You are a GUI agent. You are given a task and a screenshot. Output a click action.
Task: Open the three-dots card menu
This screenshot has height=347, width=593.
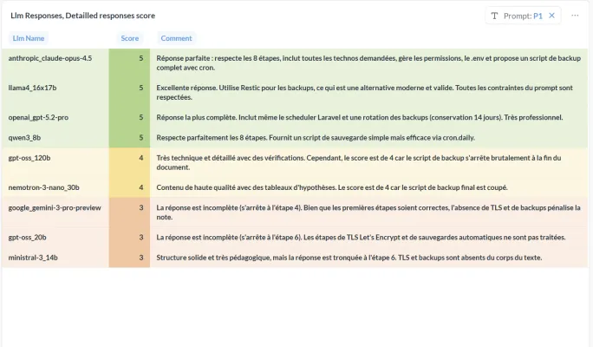click(x=575, y=16)
